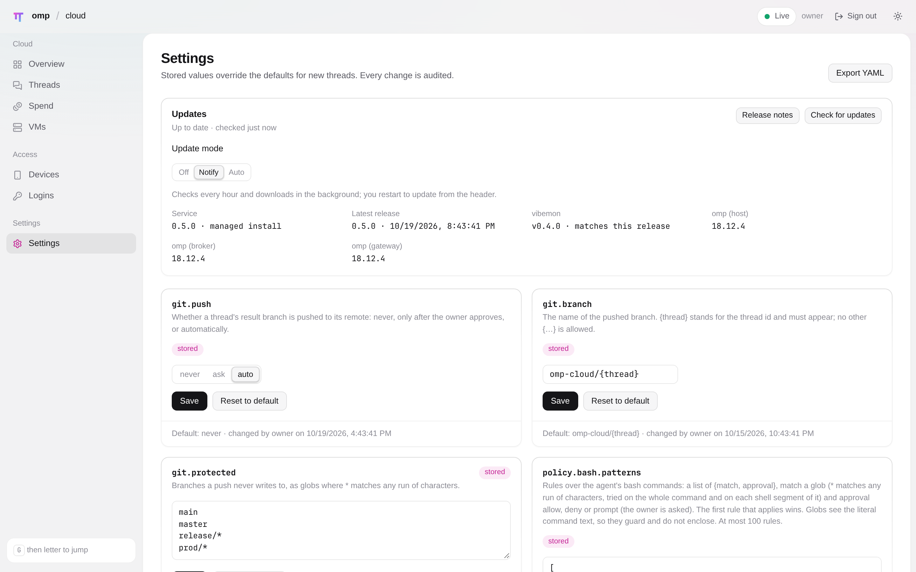Viewport: 916px width, 572px height.
Task: Toggle theme with the sun icon
Action: coord(898,16)
